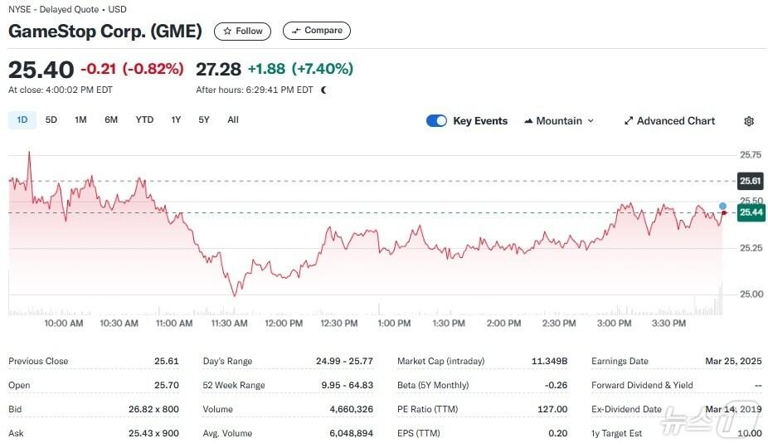This screenshot has height=448, width=768.
Task: Choose the 1M chart range
Action: click(x=80, y=119)
